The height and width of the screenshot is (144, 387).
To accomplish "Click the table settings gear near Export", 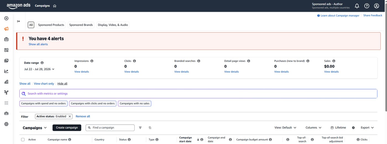I will point(353,128).
